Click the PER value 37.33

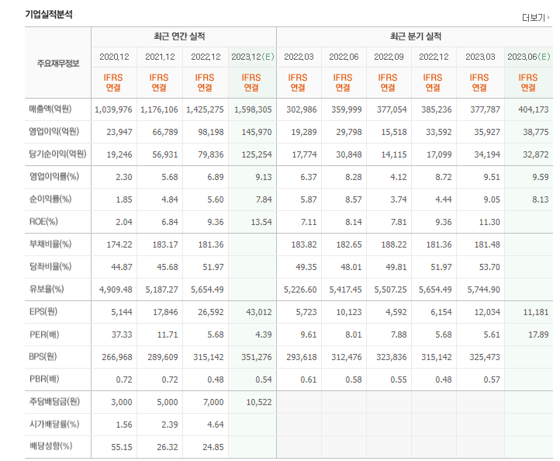coord(122,334)
